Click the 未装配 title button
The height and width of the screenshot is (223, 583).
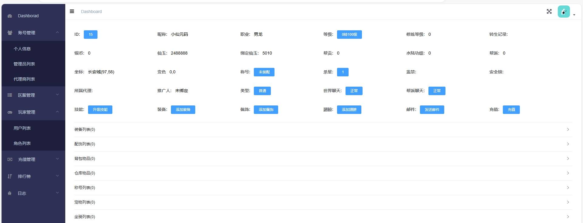pyautogui.click(x=264, y=72)
